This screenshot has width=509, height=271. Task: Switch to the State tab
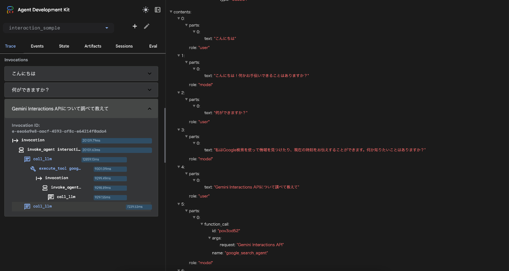[x=64, y=46]
